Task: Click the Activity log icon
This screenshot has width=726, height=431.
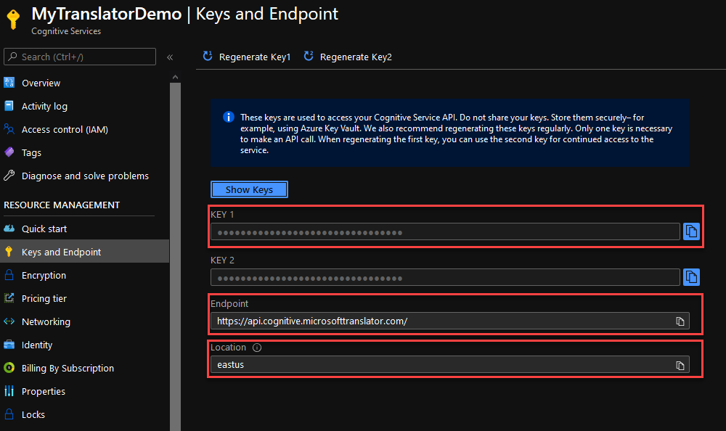Action: coord(9,106)
